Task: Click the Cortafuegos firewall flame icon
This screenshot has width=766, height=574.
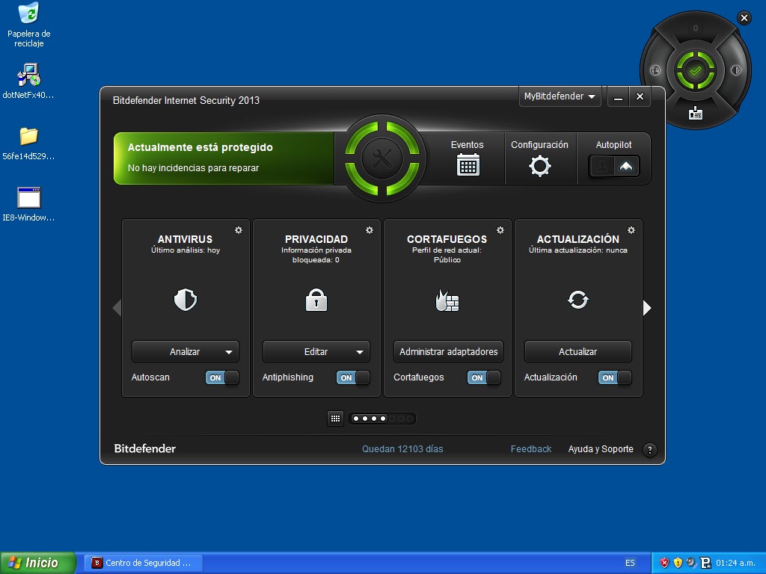Action: [447, 300]
